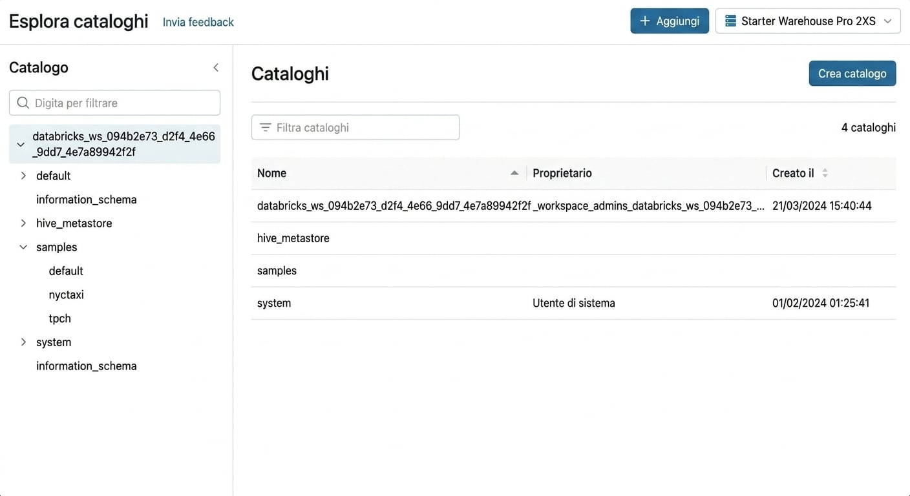
Task: Select the hive_metastore label in the tree
Action: point(74,223)
